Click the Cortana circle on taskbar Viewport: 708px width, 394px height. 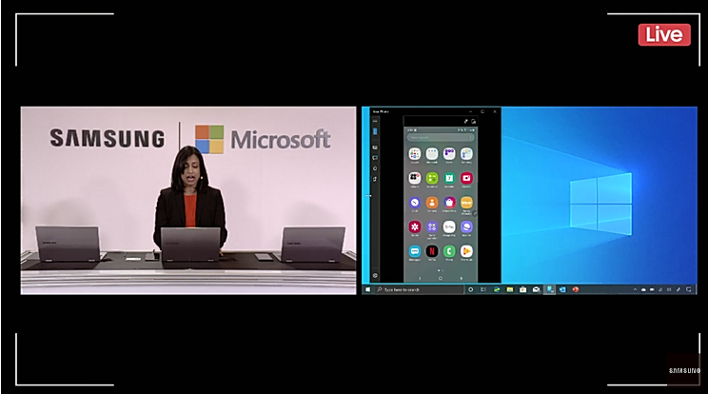(x=470, y=289)
